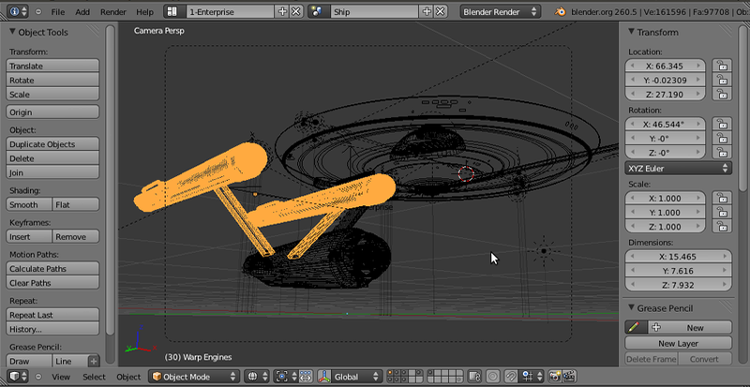This screenshot has width=750, height=387.
Task: Decrease Dimensions X with its left arrow
Action: 632,257
